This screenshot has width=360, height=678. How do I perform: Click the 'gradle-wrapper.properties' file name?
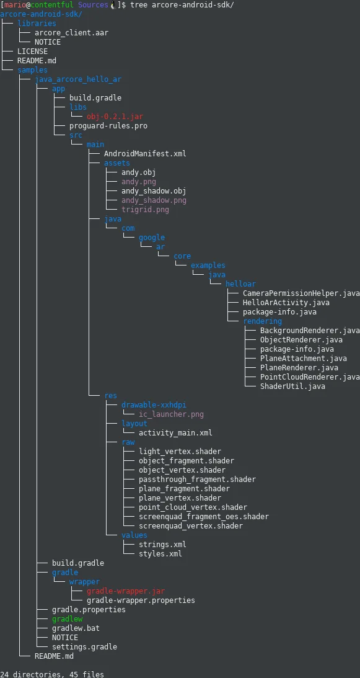pos(141,602)
